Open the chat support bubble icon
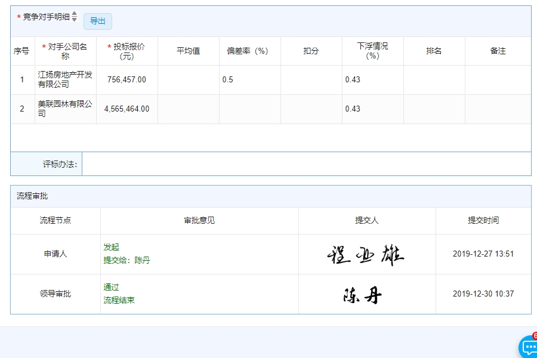Screen dimensions: 537x358 pyautogui.click(x=529, y=347)
